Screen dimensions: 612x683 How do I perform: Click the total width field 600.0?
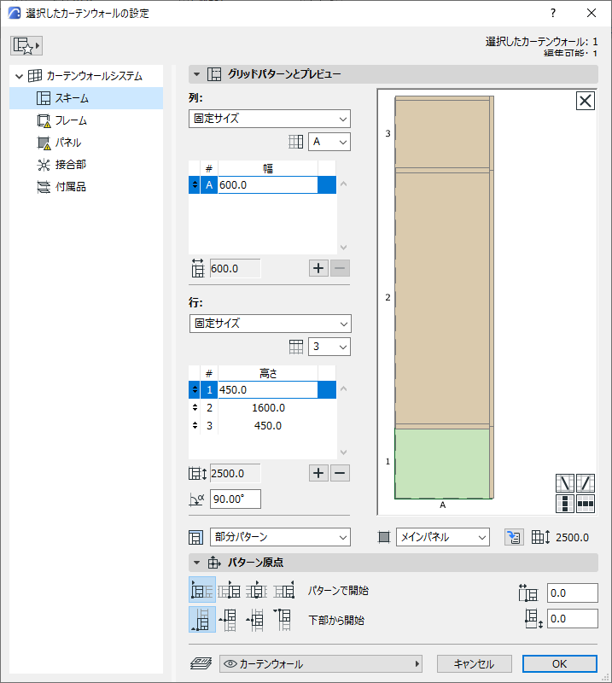tap(236, 268)
